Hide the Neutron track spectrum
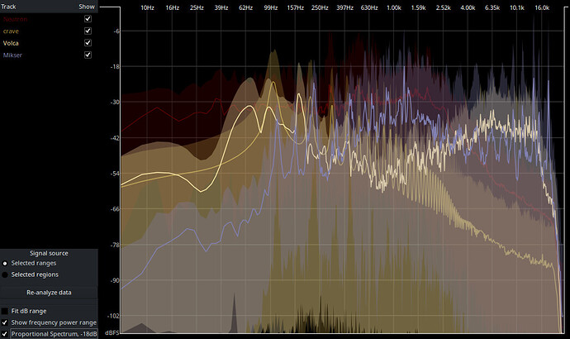Screen dimensions: 570x339 [88, 18]
